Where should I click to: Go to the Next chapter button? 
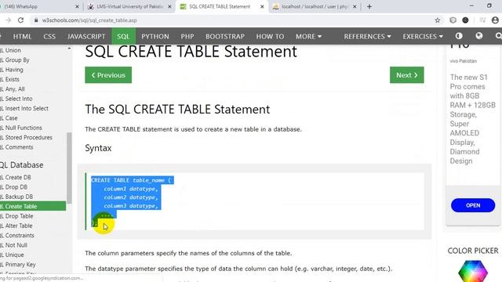(x=407, y=75)
